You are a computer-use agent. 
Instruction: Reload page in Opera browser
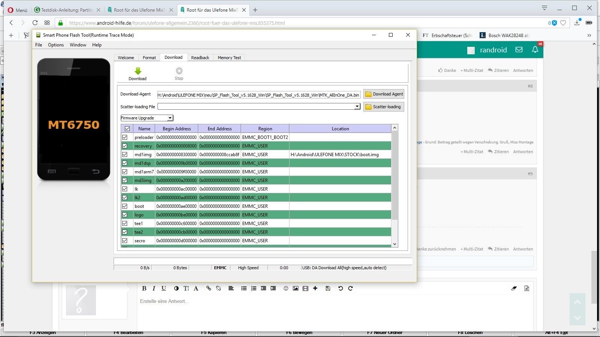(35, 23)
